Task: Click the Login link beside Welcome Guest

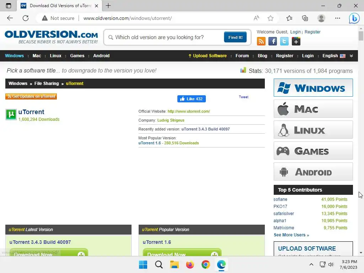Action: click(295, 32)
